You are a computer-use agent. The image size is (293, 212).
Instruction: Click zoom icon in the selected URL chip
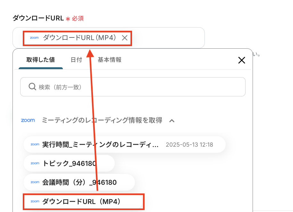(x=34, y=38)
